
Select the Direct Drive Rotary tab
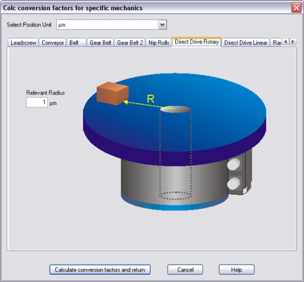(x=196, y=42)
